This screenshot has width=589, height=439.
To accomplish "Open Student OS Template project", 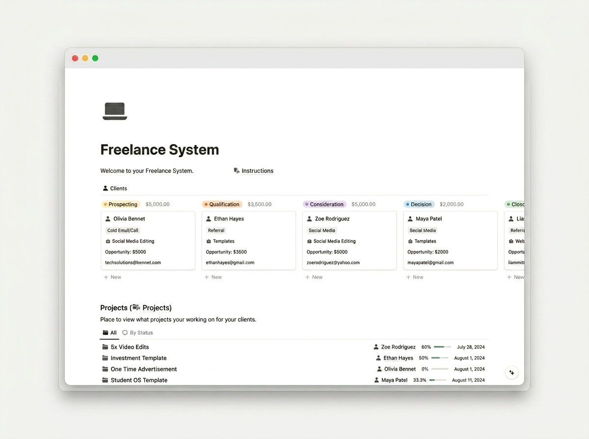I will 139,380.
